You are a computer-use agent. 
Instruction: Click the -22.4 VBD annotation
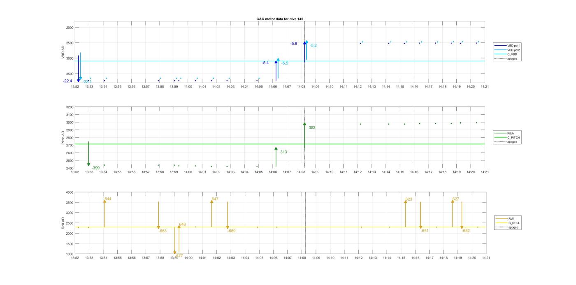coord(67,81)
